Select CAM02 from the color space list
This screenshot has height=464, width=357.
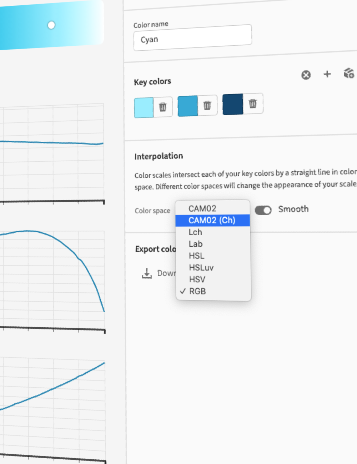coord(202,208)
